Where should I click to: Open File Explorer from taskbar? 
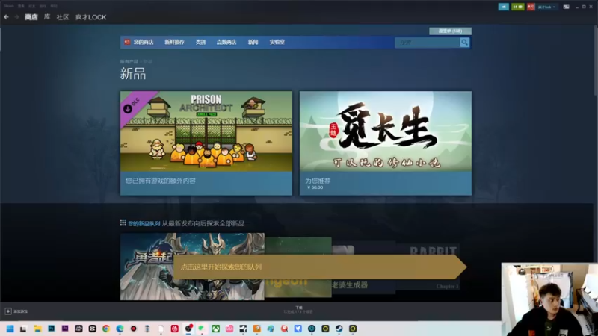(x=37, y=329)
